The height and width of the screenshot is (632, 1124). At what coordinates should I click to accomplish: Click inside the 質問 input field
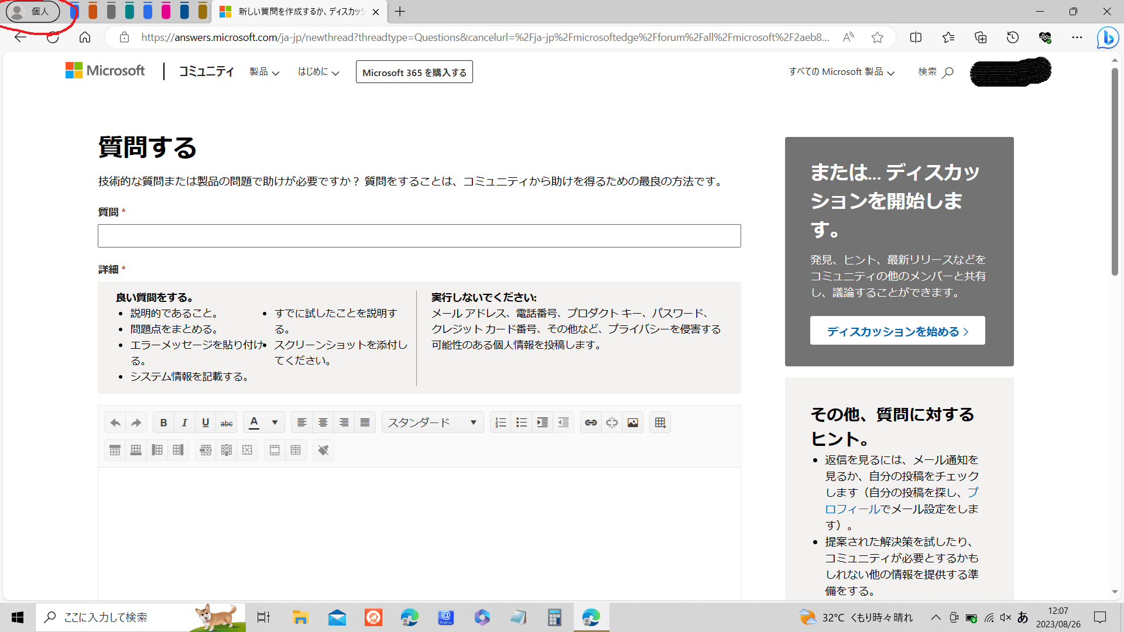point(419,236)
